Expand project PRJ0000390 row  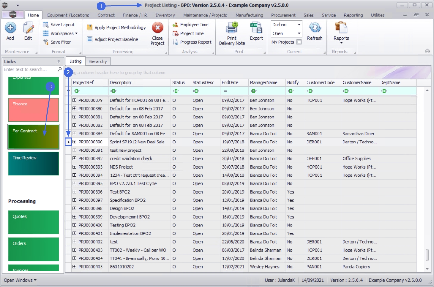point(74,142)
